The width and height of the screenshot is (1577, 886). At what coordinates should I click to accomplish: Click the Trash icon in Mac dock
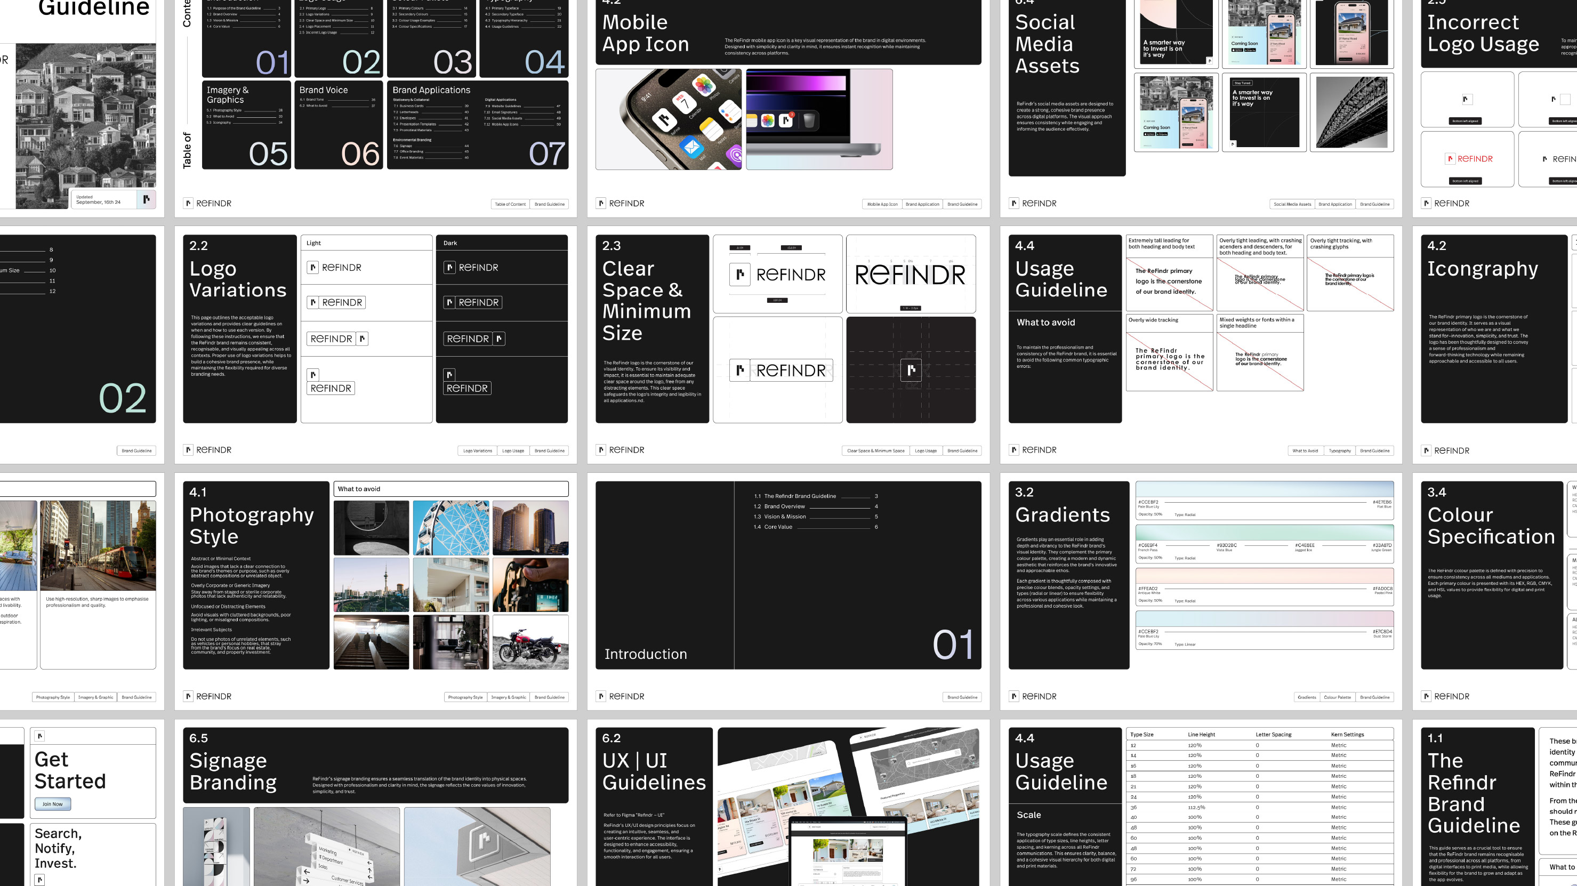pyautogui.click(x=808, y=120)
